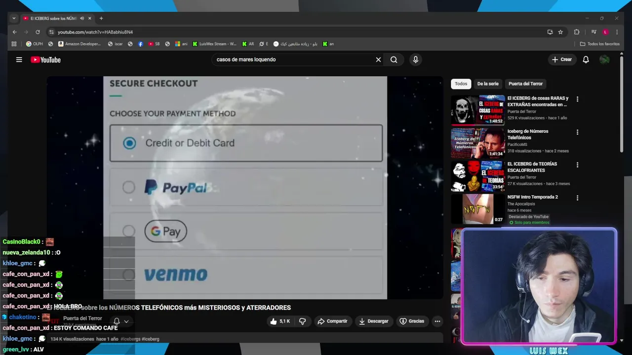Viewport: 632px width, 355px height.
Task: Open the YouTube account avatar menu
Action: tap(604, 60)
